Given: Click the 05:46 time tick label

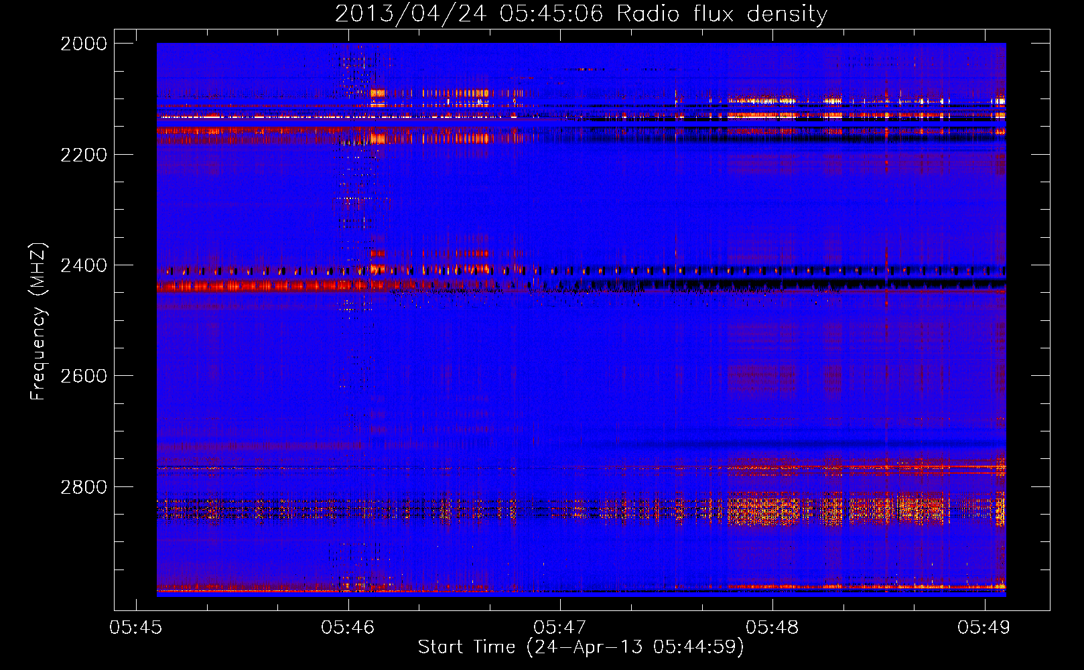Looking at the screenshot, I should 348,627.
